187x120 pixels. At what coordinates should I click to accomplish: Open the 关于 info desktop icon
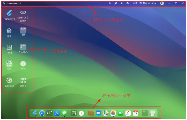click(23, 64)
